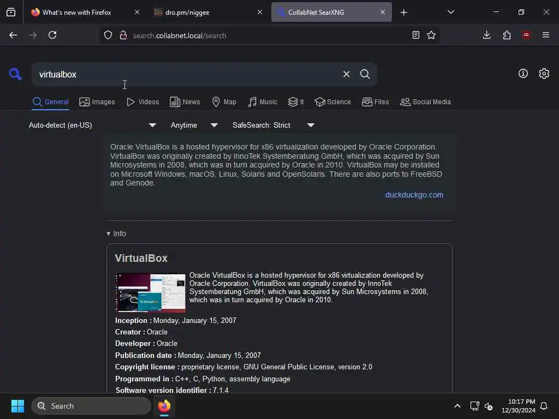559x419 pixels.
Task: Open clock showing 10:17 PM
Action: tap(519, 406)
